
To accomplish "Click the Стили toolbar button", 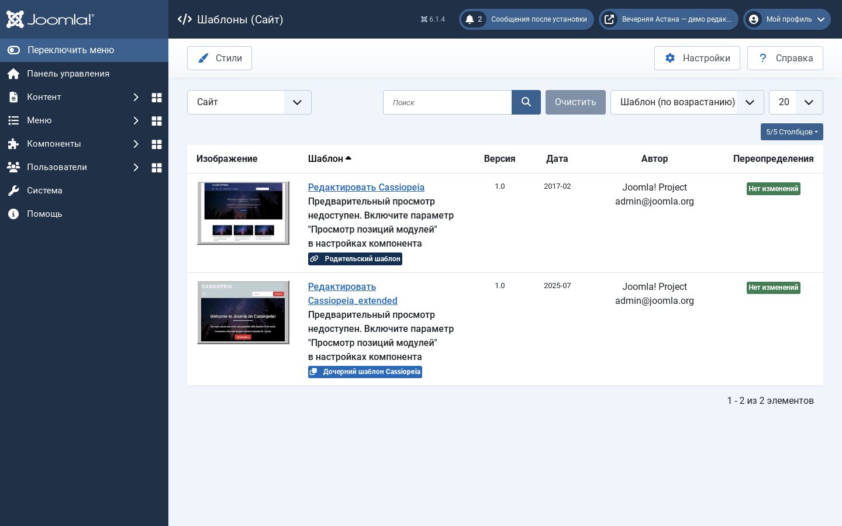I will 219,58.
